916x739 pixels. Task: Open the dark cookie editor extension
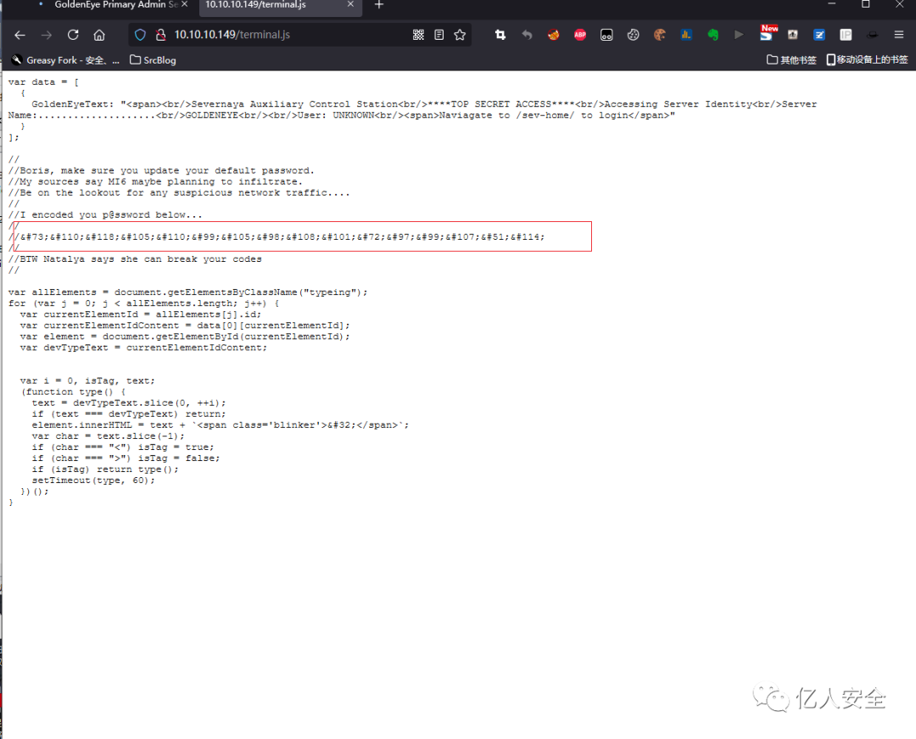click(x=634, y=35)
